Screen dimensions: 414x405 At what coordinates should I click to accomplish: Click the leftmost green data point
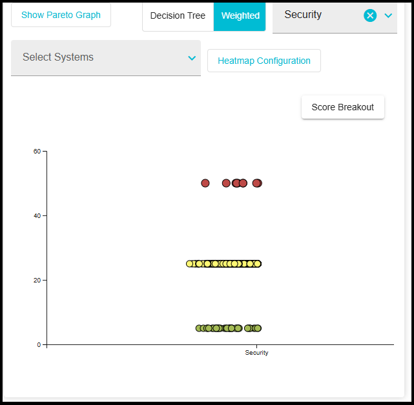tap(200, 328)
